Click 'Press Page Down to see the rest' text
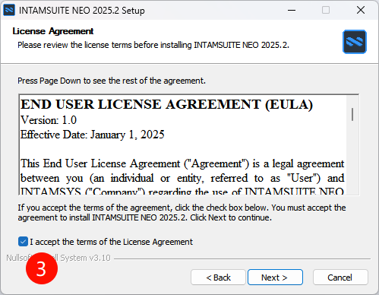This screenshot has height=295, width=379. click(x=112, y=81)
